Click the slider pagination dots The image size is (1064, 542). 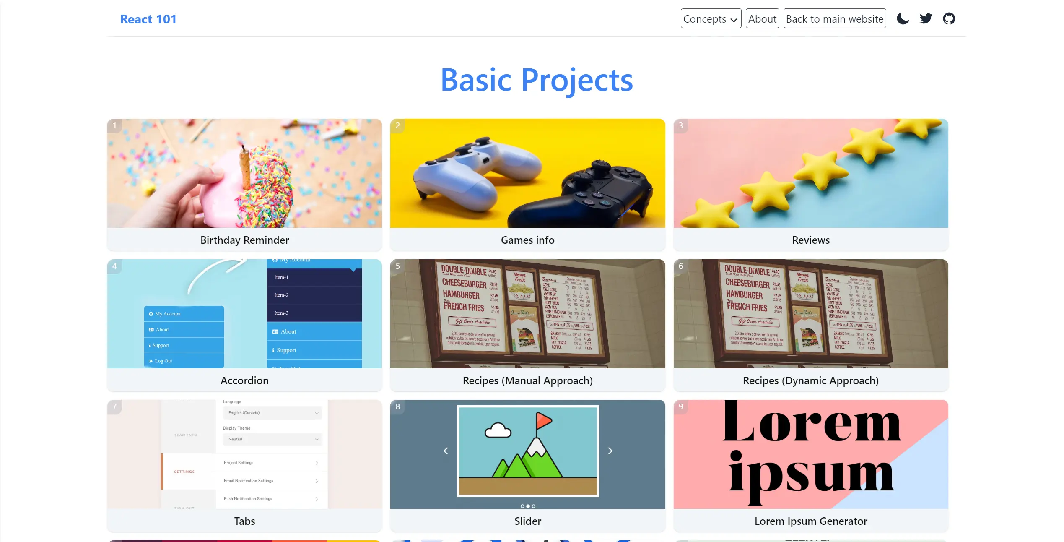[528, 506]
